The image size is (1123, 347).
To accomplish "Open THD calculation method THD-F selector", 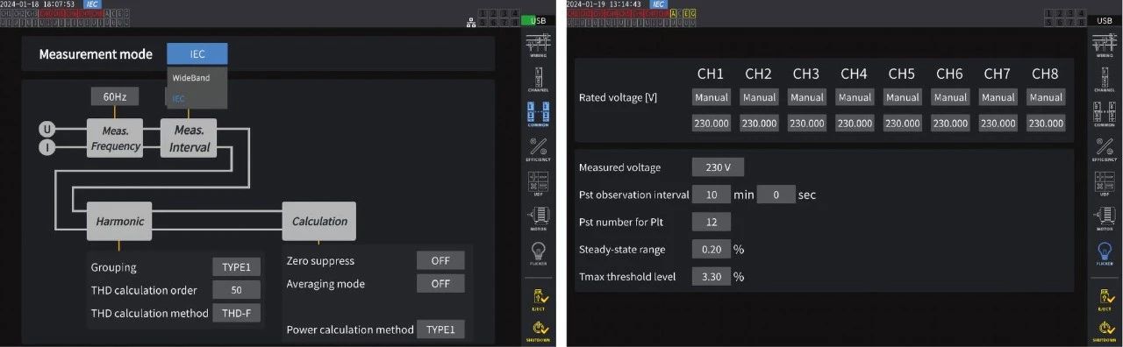I will (236, 313).
